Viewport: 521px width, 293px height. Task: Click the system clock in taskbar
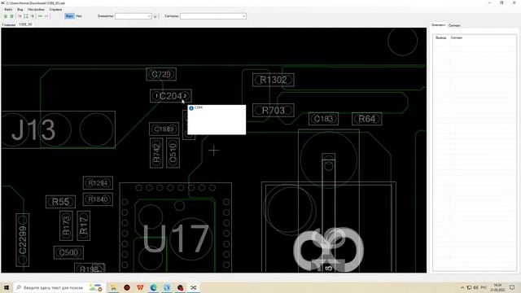(497, 287)
